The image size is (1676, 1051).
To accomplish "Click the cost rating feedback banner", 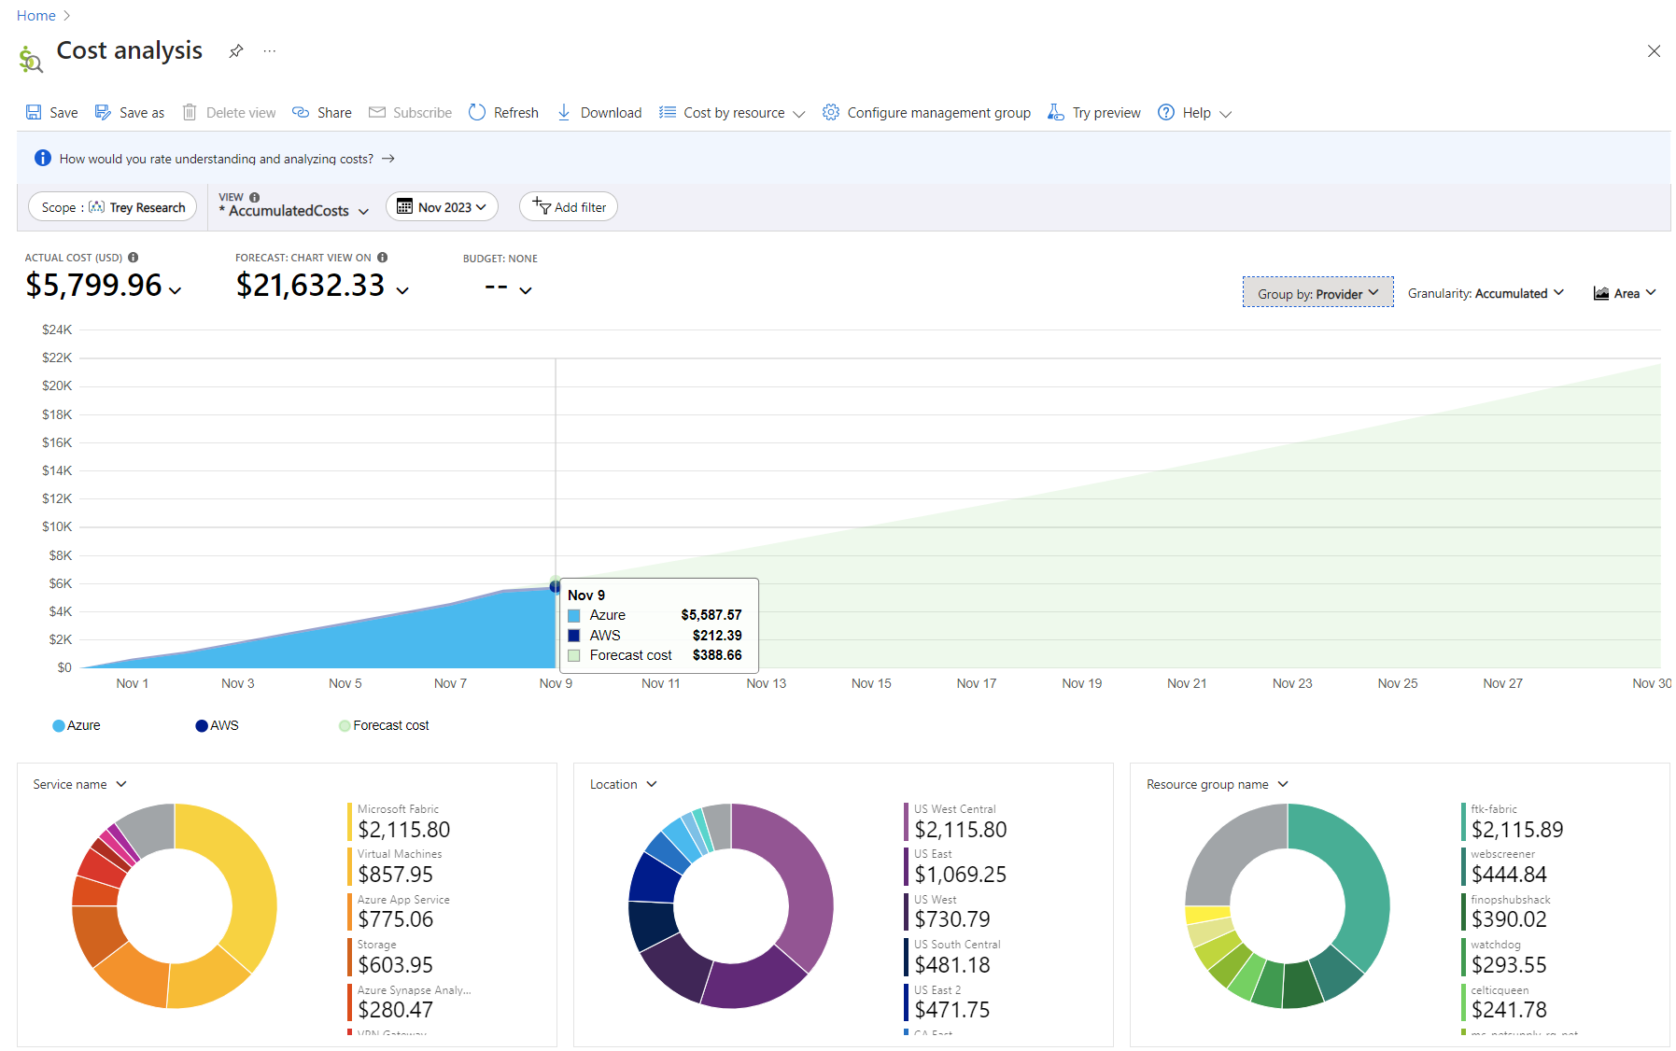I will [217, 159].
